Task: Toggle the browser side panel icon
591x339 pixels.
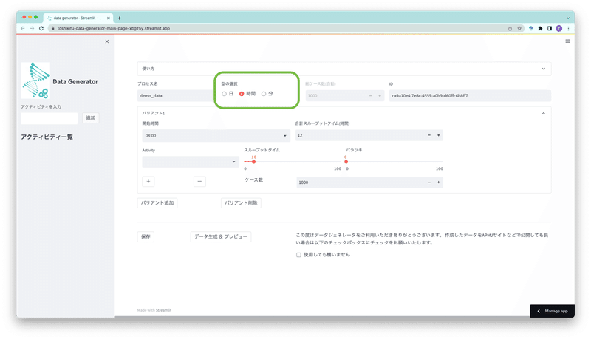Action: pyautogui.click(x=550, y=28)
